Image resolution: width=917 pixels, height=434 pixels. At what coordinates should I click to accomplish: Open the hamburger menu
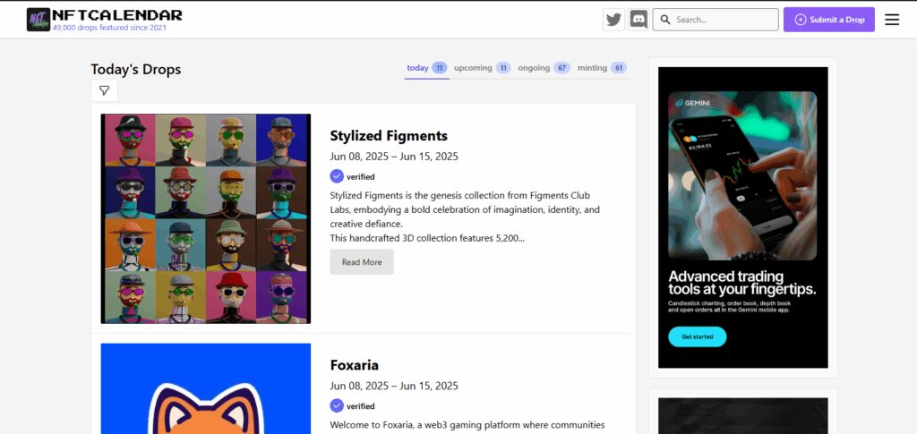click(x=891, y=20)
